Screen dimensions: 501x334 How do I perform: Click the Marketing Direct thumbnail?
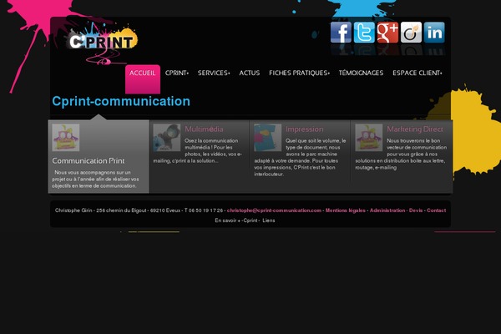(x=369, y=138)
